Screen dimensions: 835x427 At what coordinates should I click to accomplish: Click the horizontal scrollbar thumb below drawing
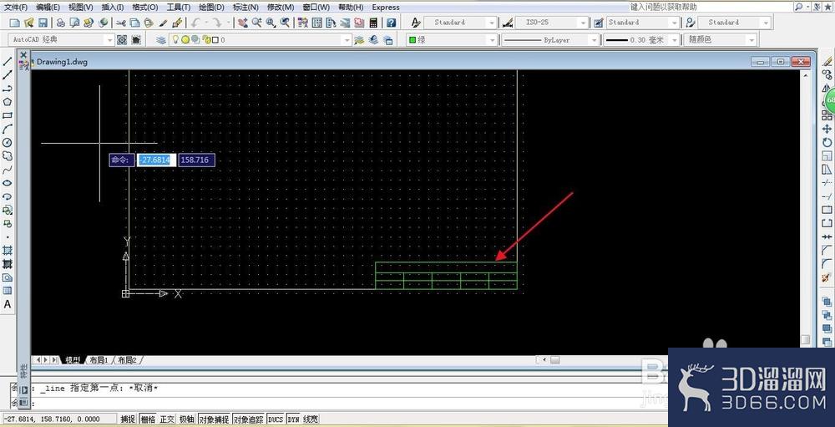click(x=555, y=360)
